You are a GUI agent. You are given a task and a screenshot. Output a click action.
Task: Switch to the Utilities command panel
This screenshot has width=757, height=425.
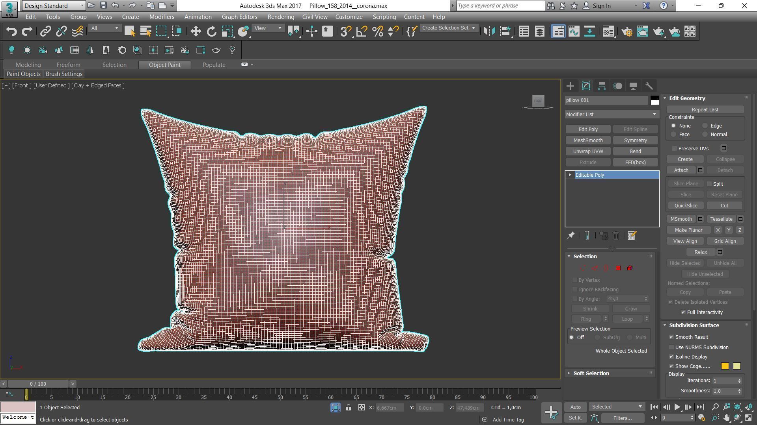click(649, 86)
